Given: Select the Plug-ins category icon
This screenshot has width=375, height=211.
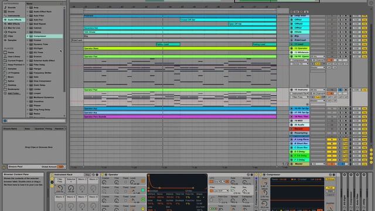Looking at the screenshot, I should click(x=5, y=32).
